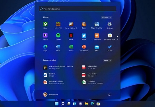The height and width of the screenshot is (107, 155).
Task: Open Microsoft Store from pinned apps
Action: click(110, 37)
